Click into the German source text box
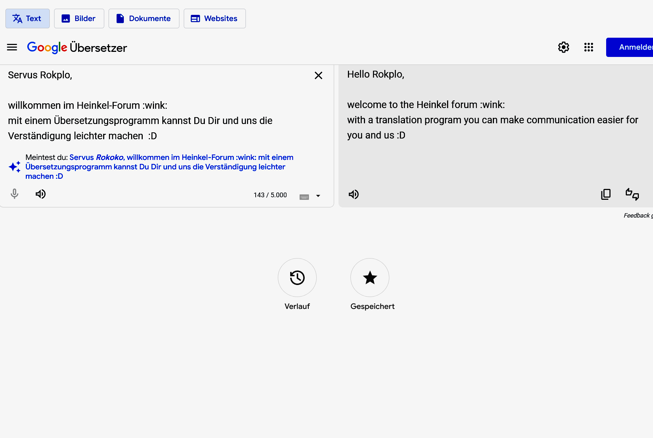Screen dimensions: 653x438 click(156, 106)
